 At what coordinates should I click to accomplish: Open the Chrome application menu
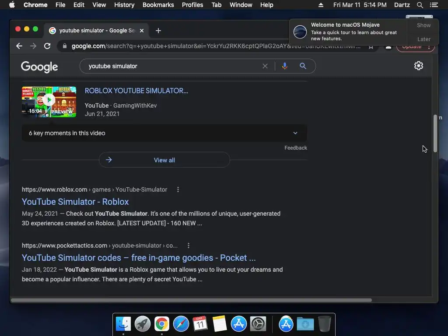[x=35, y=5]
